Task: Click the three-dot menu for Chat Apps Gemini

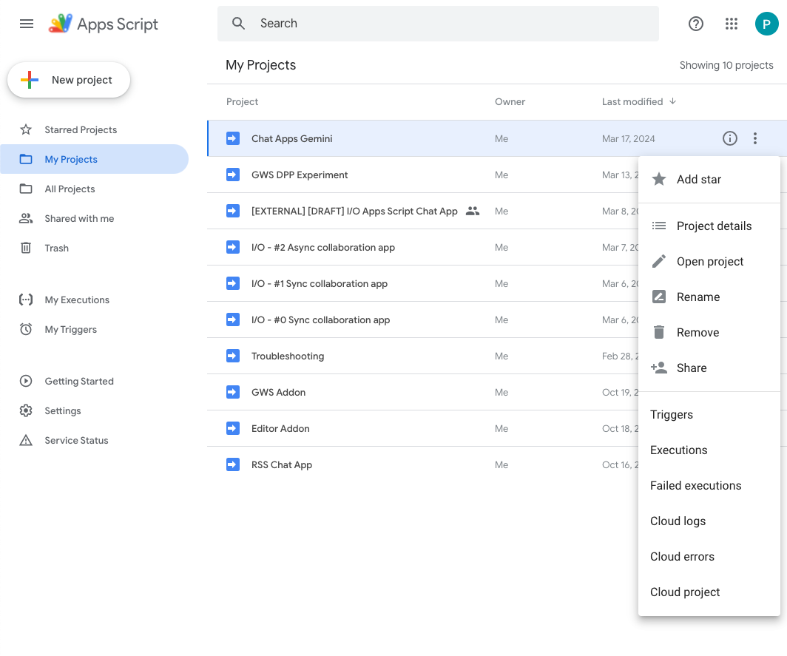Action: click(x=754, y=138)
